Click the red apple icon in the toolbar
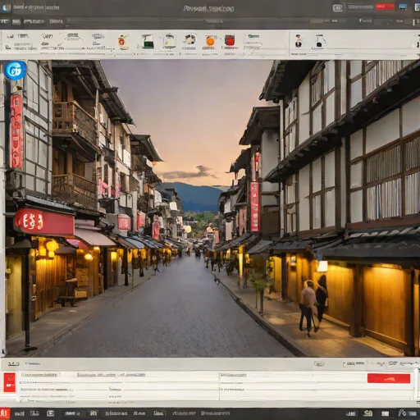Viewport: 420px width, 420px height. (123, 42)
